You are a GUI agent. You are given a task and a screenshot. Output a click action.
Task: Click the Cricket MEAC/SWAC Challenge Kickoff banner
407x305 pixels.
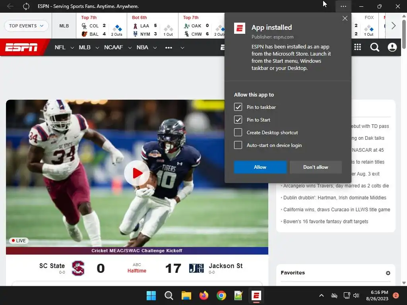[x=137, y=251]
